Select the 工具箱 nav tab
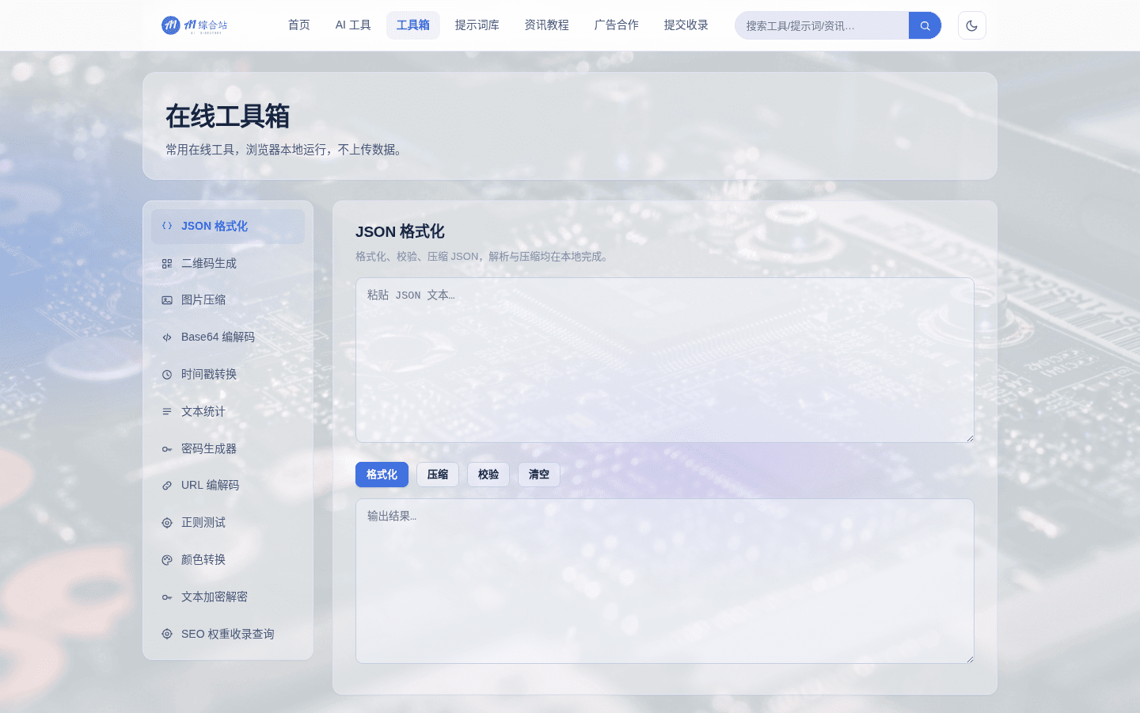Image resolution: width=1140 pixels, height=713 pixels. click(413, 25)
